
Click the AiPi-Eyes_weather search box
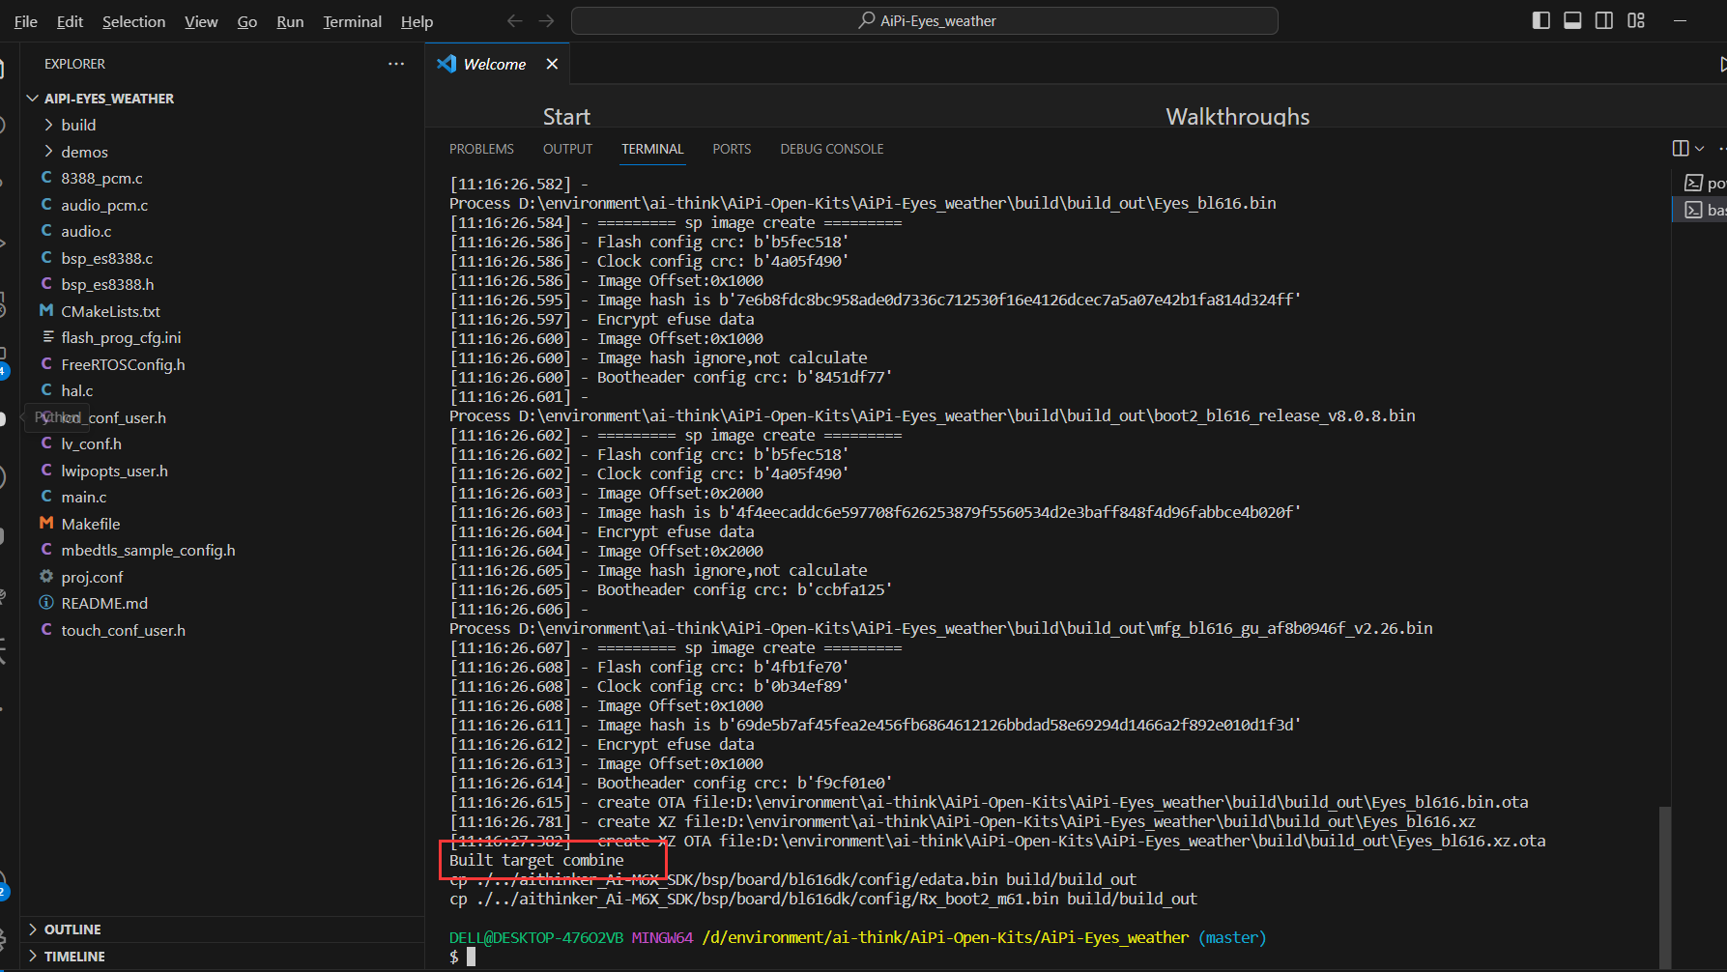[x=925, y=20]
